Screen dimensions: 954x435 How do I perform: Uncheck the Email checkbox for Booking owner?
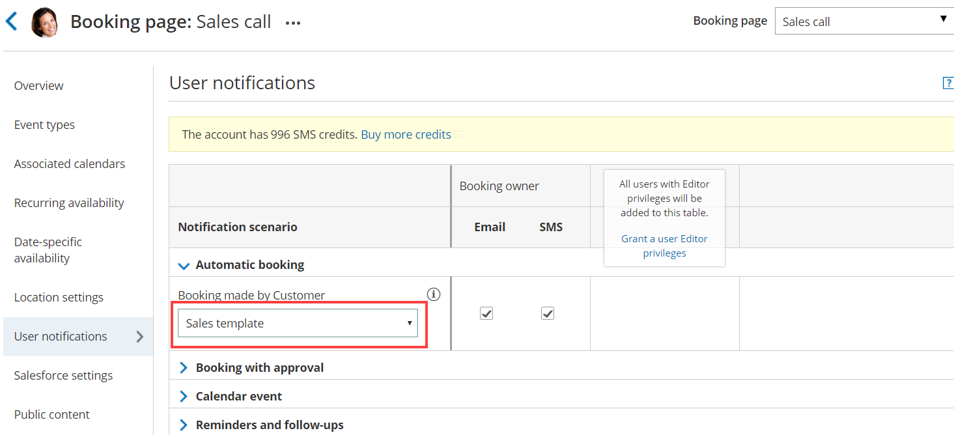point(486,314)
